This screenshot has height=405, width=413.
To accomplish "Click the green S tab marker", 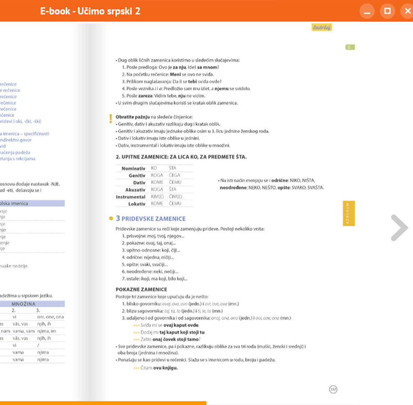I will 350,48.
